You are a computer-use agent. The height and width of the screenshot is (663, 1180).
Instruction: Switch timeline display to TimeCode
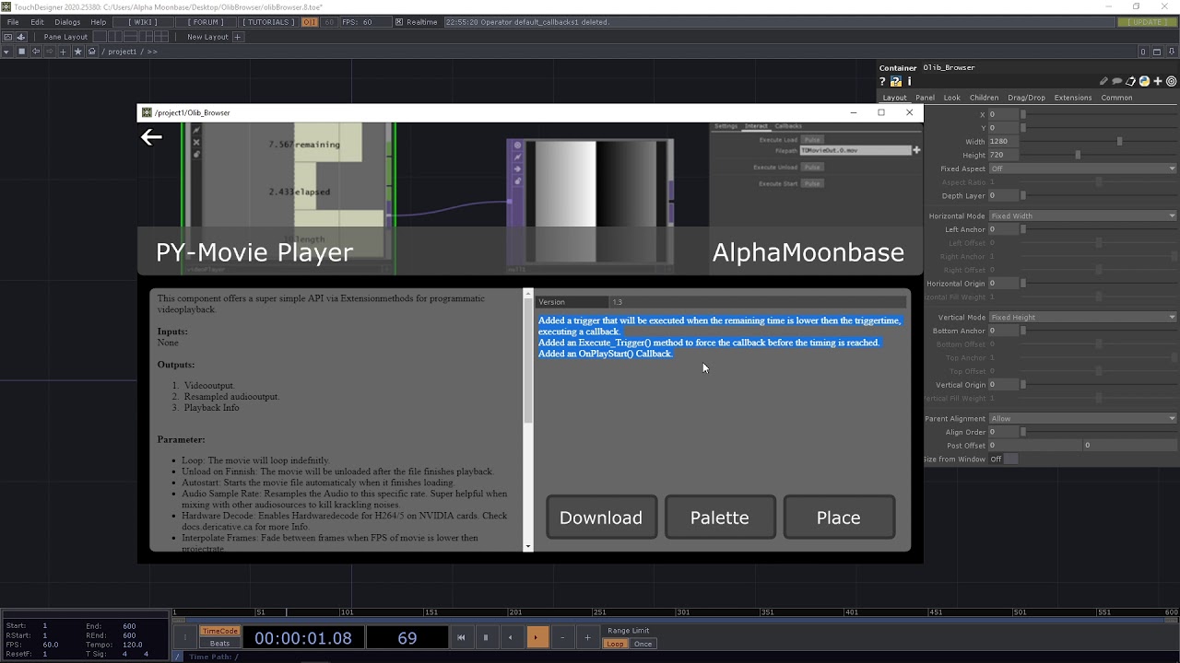coord(220,631)
